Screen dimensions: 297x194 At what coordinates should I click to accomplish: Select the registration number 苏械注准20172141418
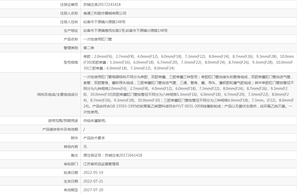point(102,5)
